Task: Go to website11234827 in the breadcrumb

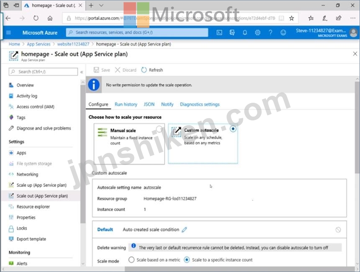Action: point(73,44)
